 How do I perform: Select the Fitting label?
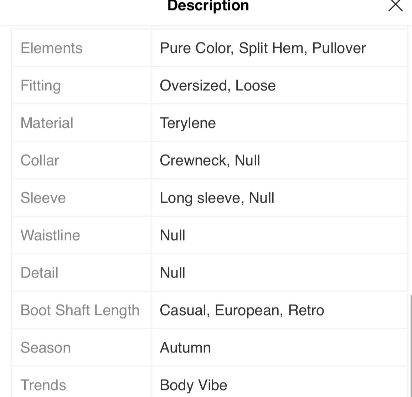click(x=41, y=86)
